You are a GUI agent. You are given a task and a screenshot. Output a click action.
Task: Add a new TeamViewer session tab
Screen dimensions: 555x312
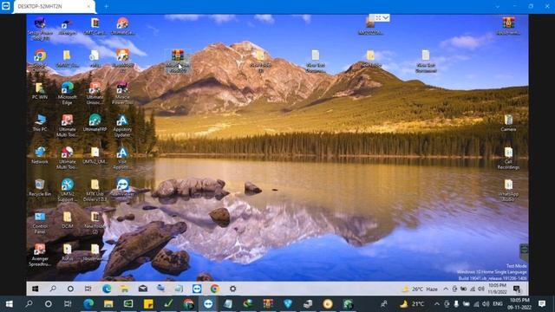click(106, 6)
